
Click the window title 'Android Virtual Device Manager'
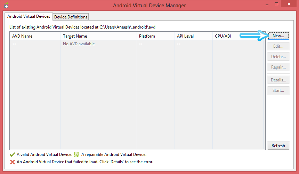pyautogui.click(x=149, y=6)
